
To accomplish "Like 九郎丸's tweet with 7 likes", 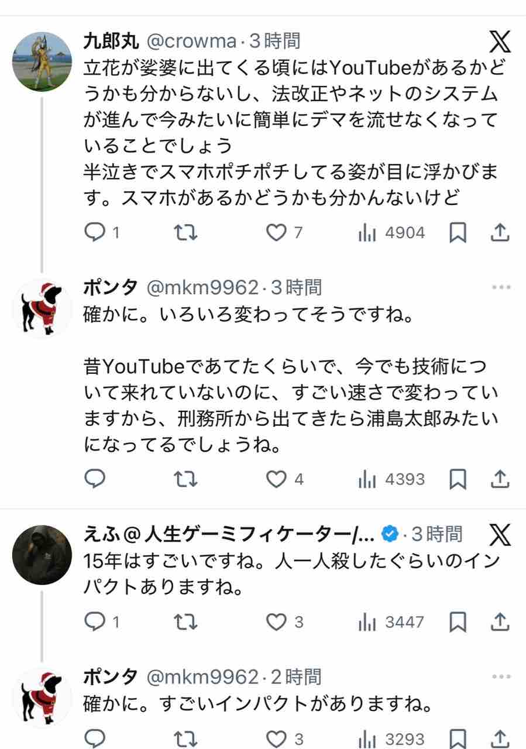I will click(276, 233).
